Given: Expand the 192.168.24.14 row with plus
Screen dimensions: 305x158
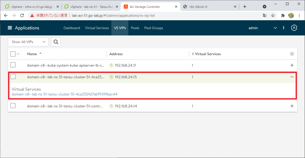Looking at the screenshot, I should (x=292, y=106).
